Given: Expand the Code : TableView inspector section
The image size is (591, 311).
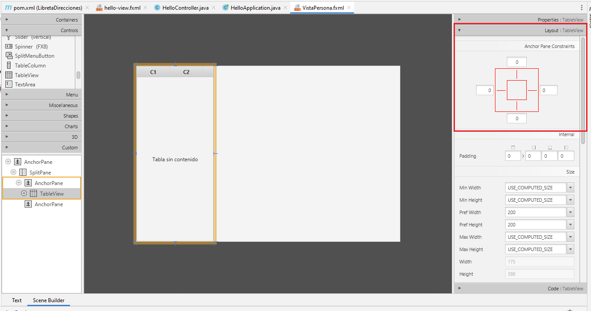Looking at the screenshot, I should pos(521,289).
